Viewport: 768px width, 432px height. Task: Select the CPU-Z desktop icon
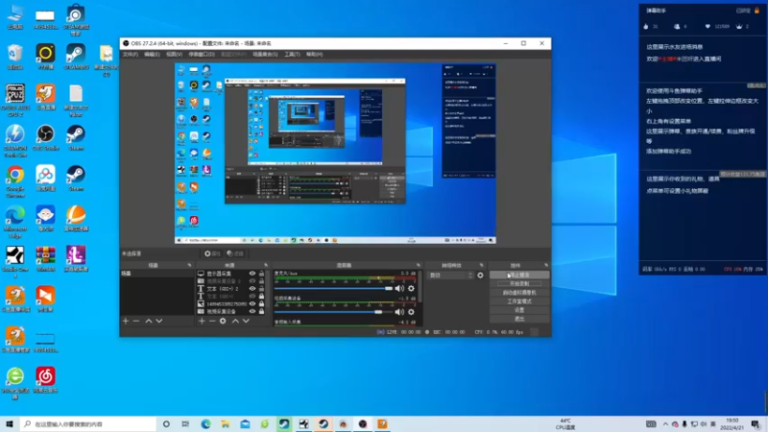pyautogui.click(x=15, y=100)
